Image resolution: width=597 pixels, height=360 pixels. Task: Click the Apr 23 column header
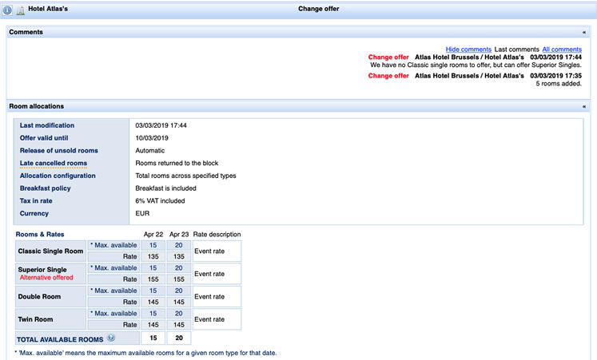[179, 235]
